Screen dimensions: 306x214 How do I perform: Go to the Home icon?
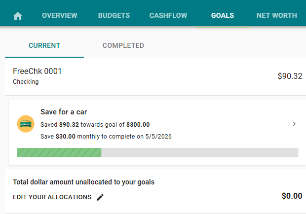(18, 16)
